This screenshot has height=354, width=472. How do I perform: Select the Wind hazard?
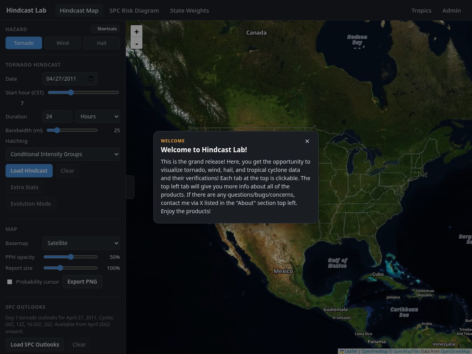(63, 43)
